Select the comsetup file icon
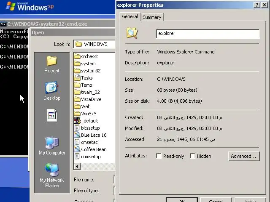The width and height of the screenshot is (270, 202). click(x=77, y=157)
